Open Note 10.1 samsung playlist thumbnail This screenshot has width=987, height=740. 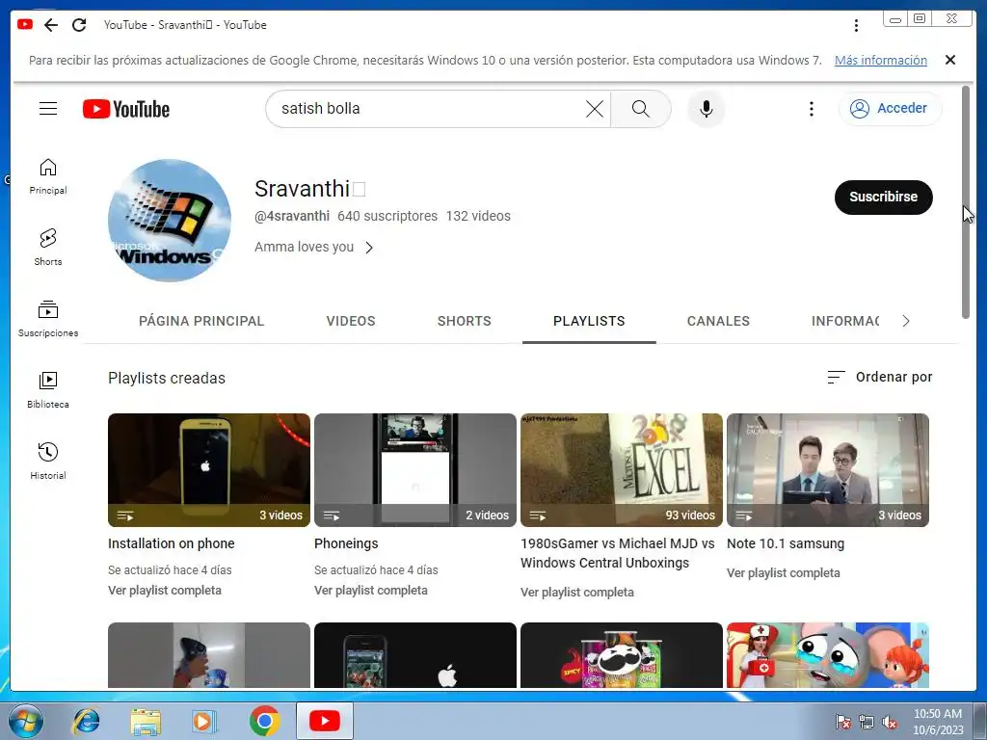click(828, 470)
